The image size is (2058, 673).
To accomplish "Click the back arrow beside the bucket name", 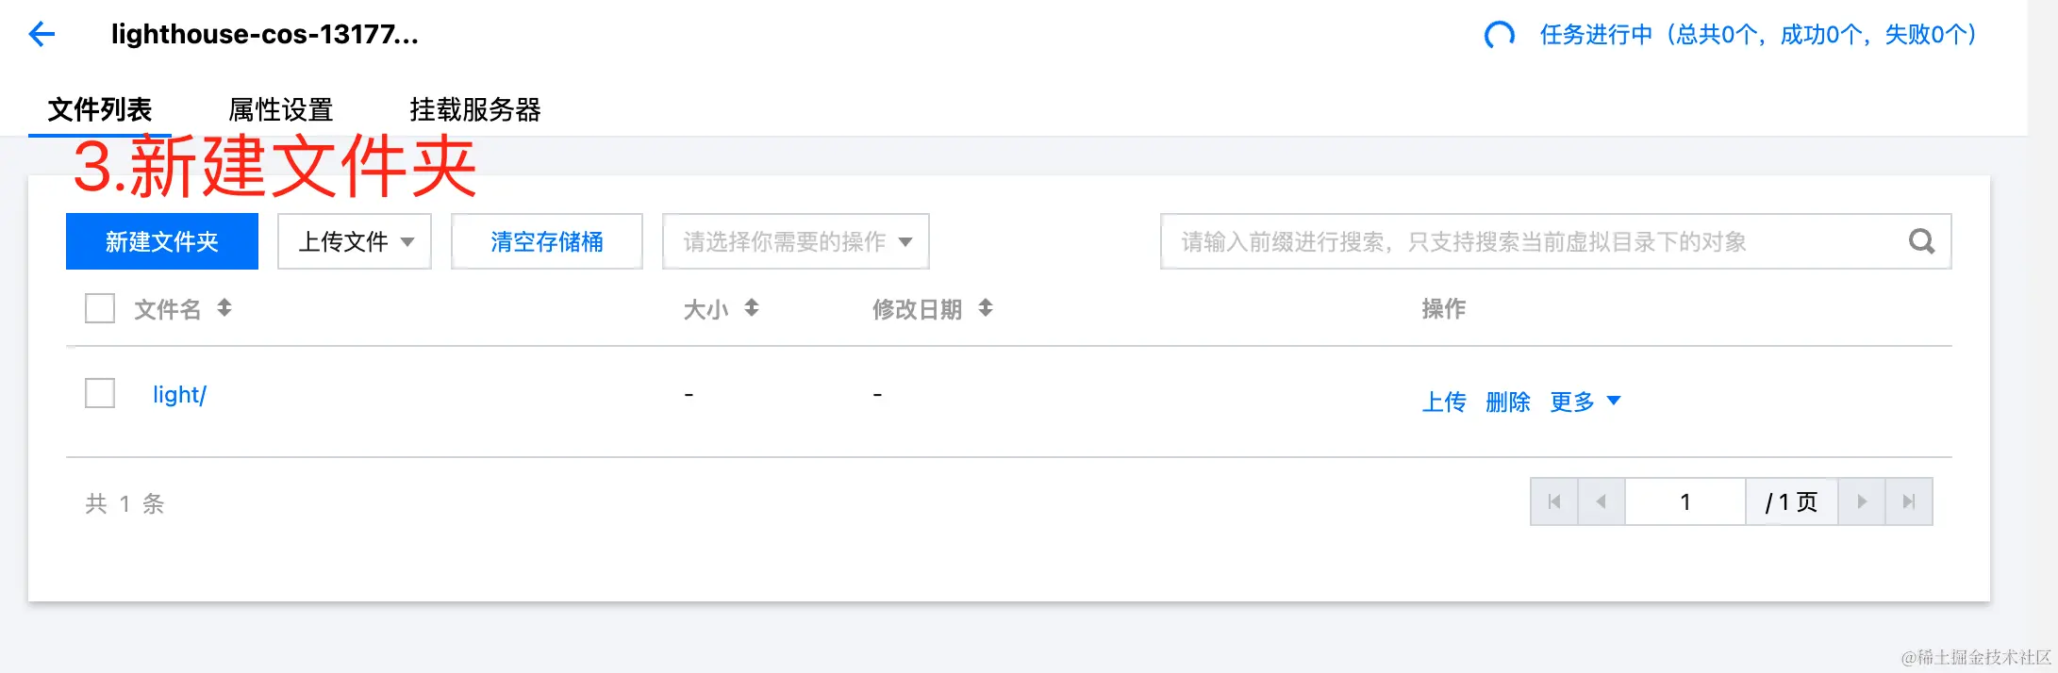I will pos(41,34).
